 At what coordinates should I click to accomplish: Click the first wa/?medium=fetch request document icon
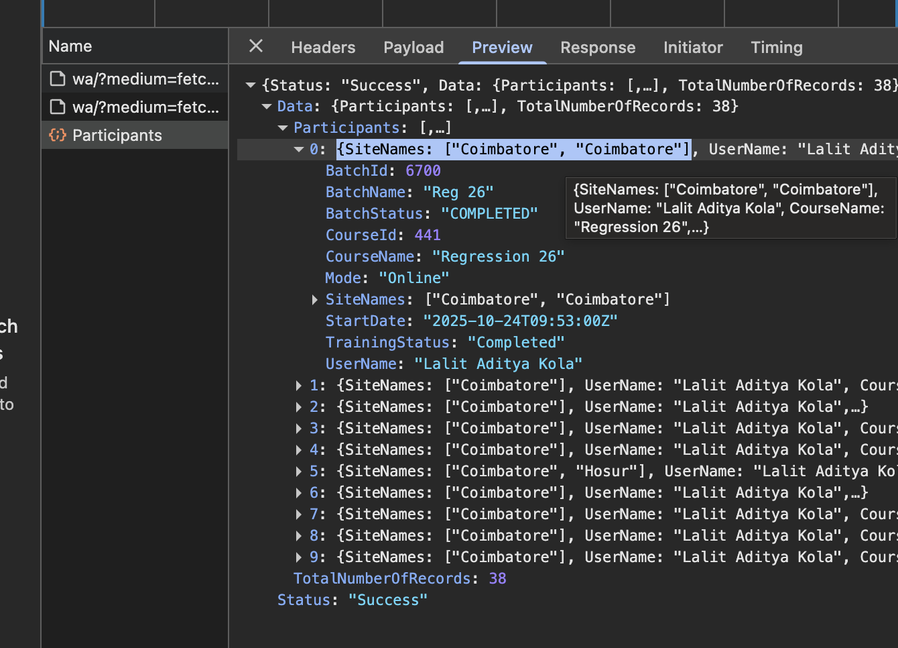click(58, 79)
